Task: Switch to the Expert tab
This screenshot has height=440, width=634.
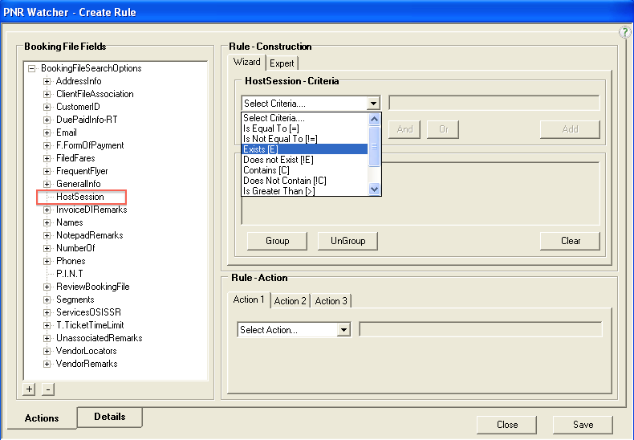Action: (282, 63)
